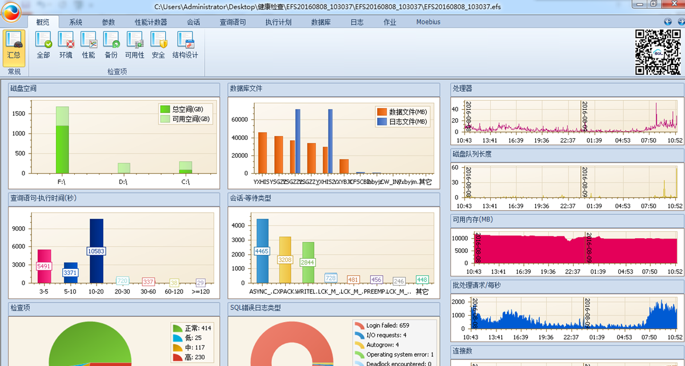Viewport: 685px width, 366px height.
Task: Select the 批处理请求/每秒 panel header
Action: [567, 286]
